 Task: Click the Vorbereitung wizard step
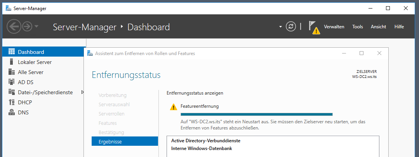pyautogui.click(x=113, y=95)
